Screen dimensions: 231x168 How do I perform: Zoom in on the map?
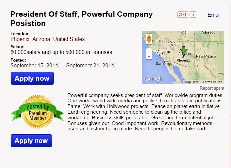149,51
